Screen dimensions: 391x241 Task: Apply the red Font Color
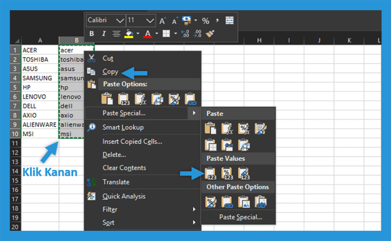148,34
